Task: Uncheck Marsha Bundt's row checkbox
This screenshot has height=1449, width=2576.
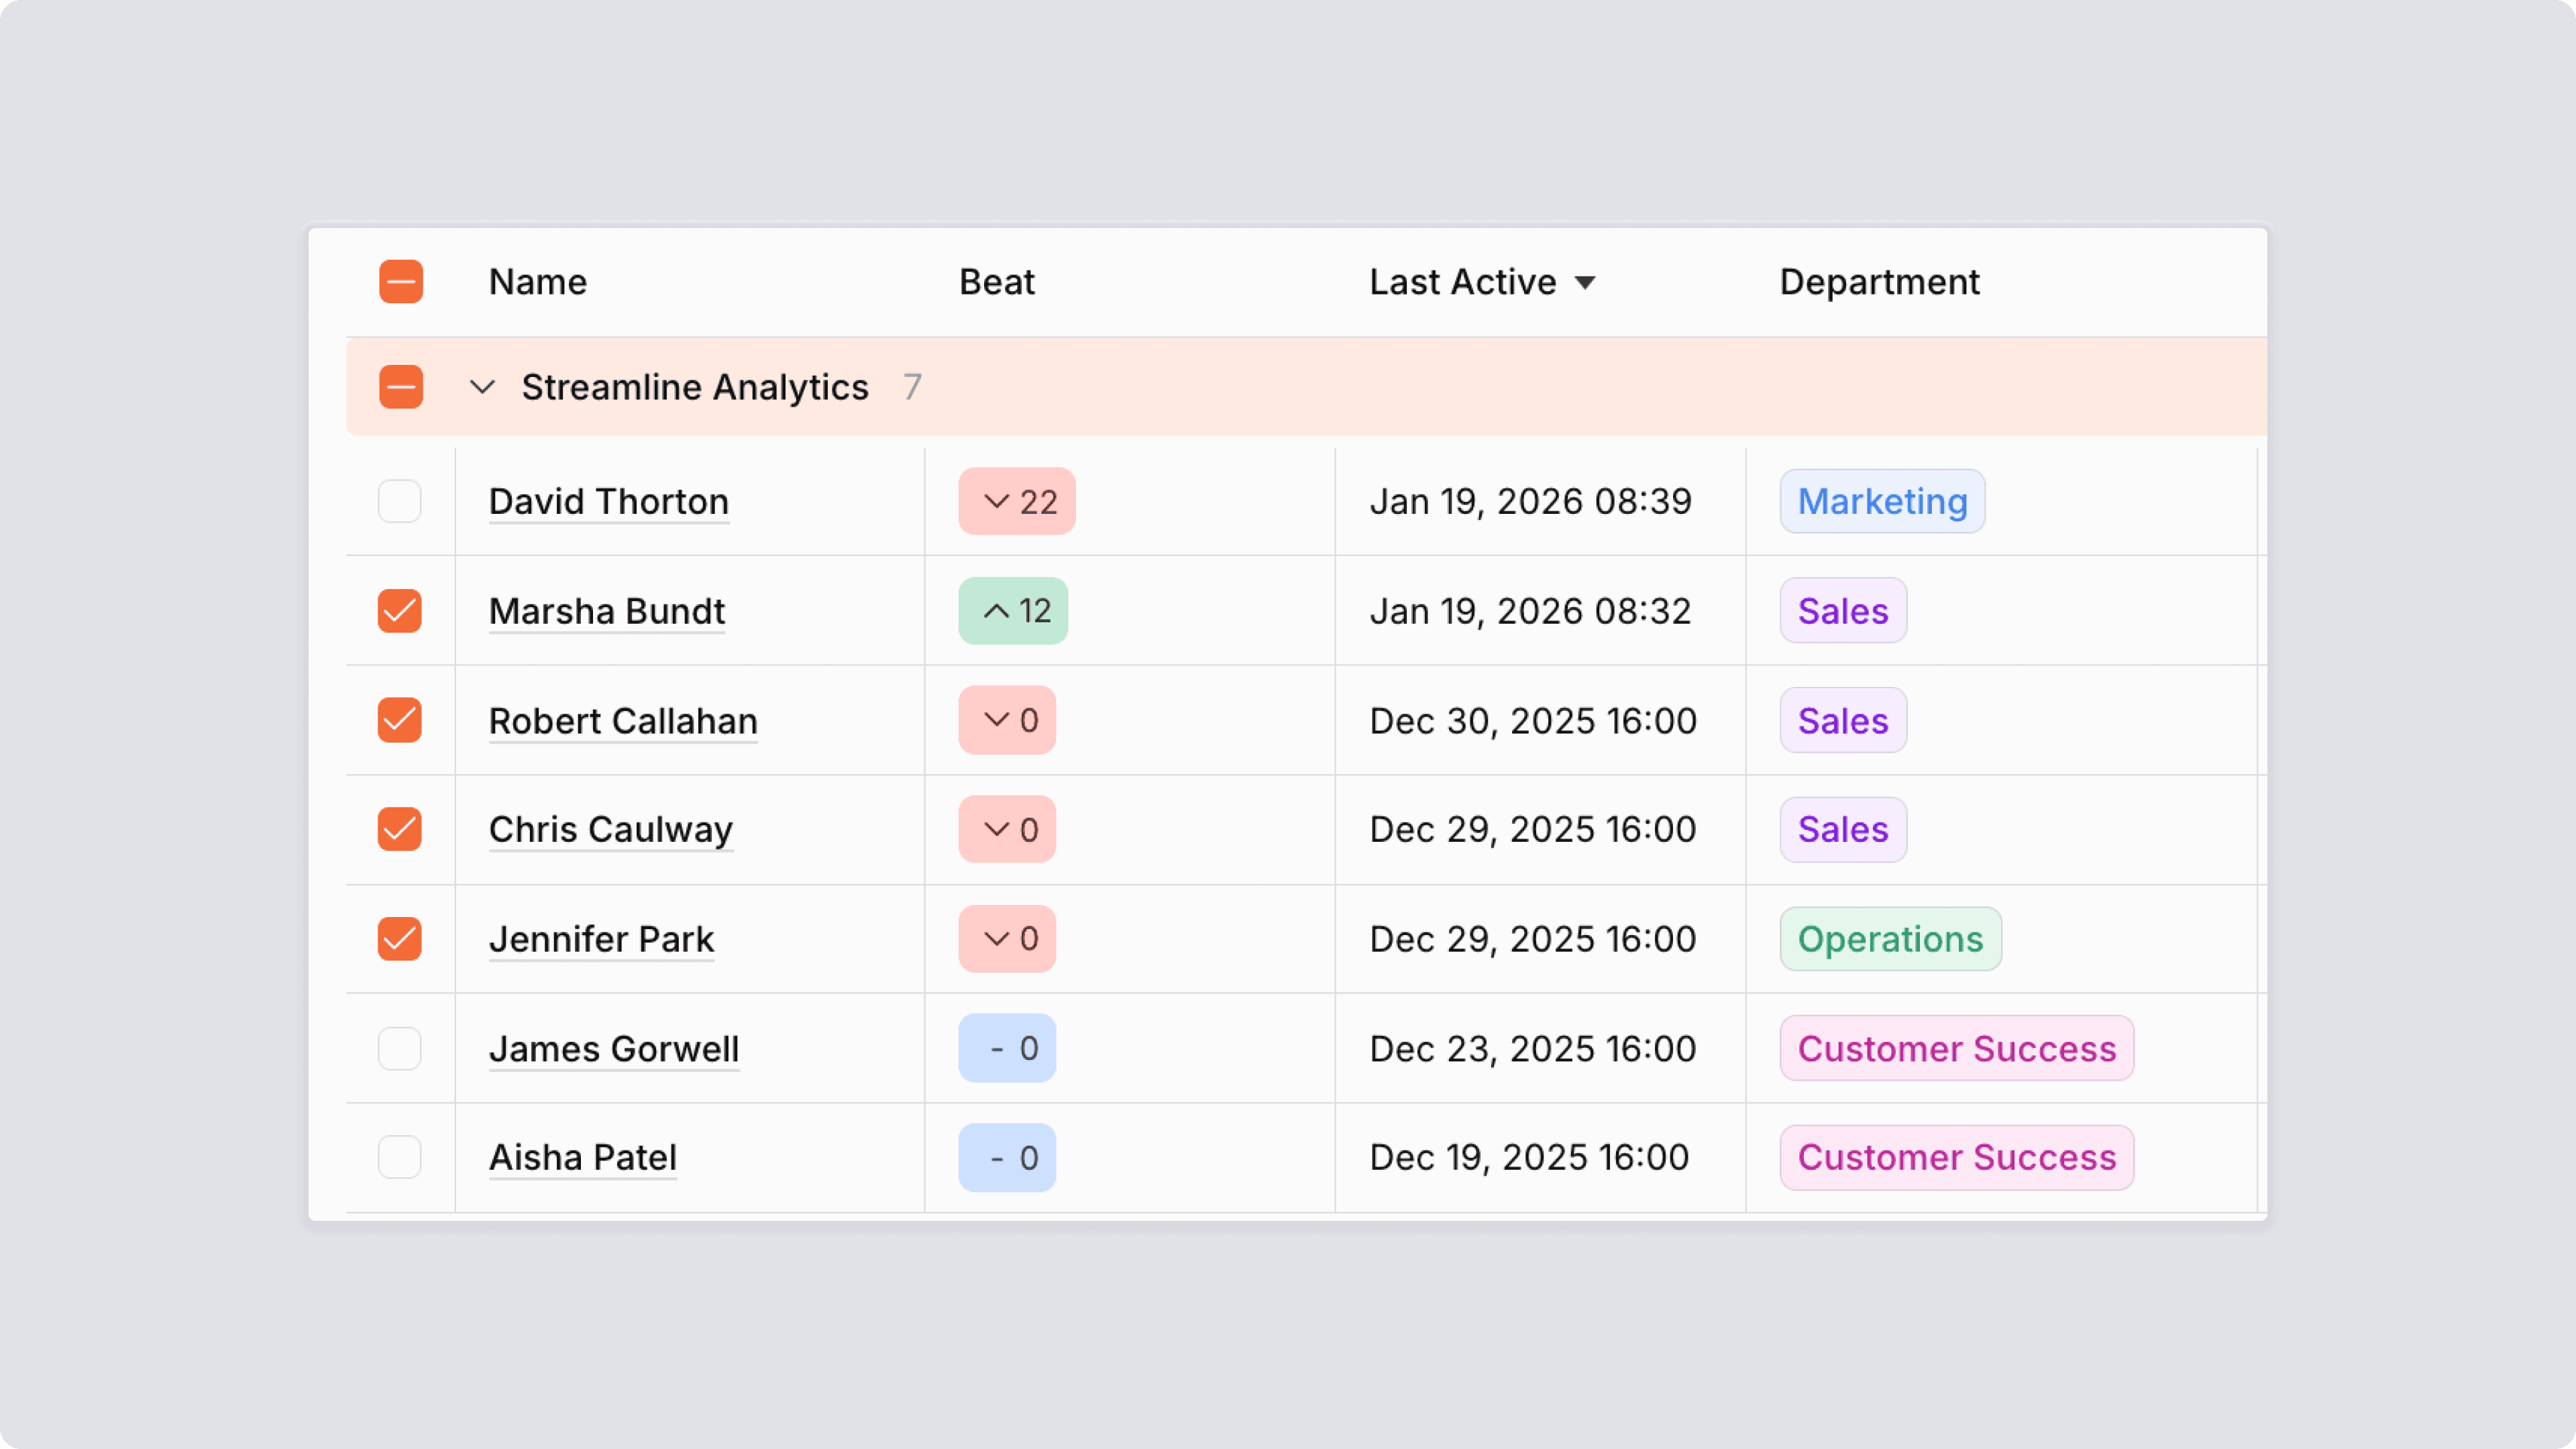Action: (x=399, y=611)
